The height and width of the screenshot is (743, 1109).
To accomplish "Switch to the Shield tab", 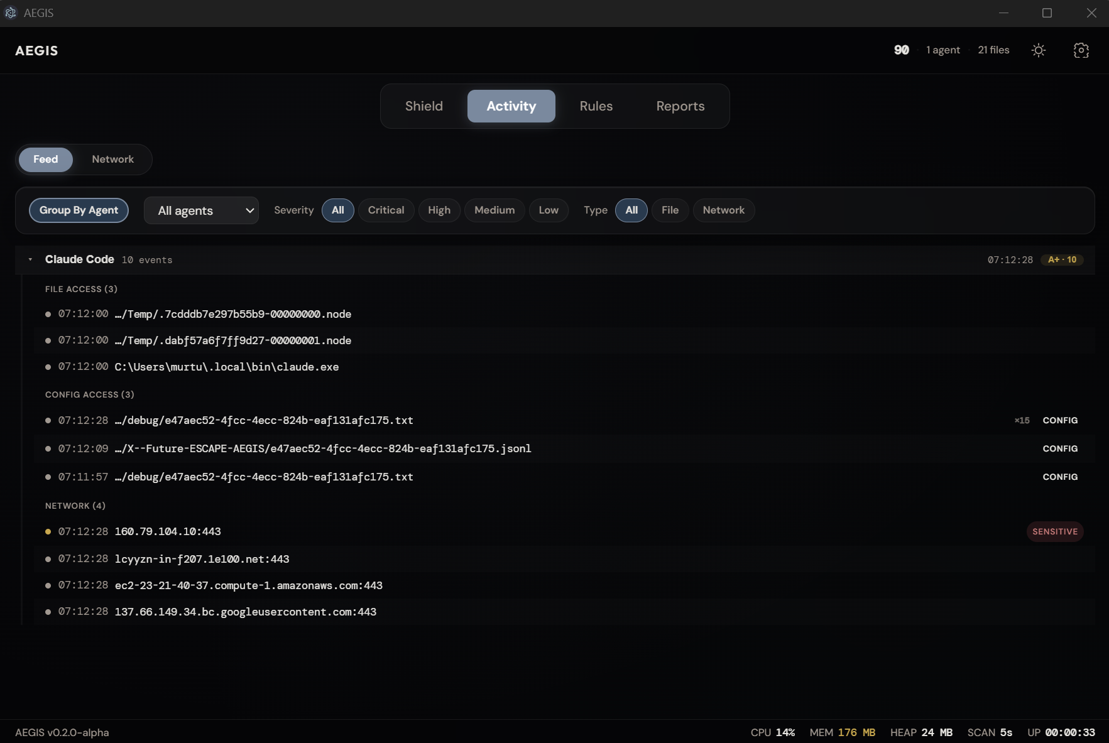I will (x=424, y=106).
